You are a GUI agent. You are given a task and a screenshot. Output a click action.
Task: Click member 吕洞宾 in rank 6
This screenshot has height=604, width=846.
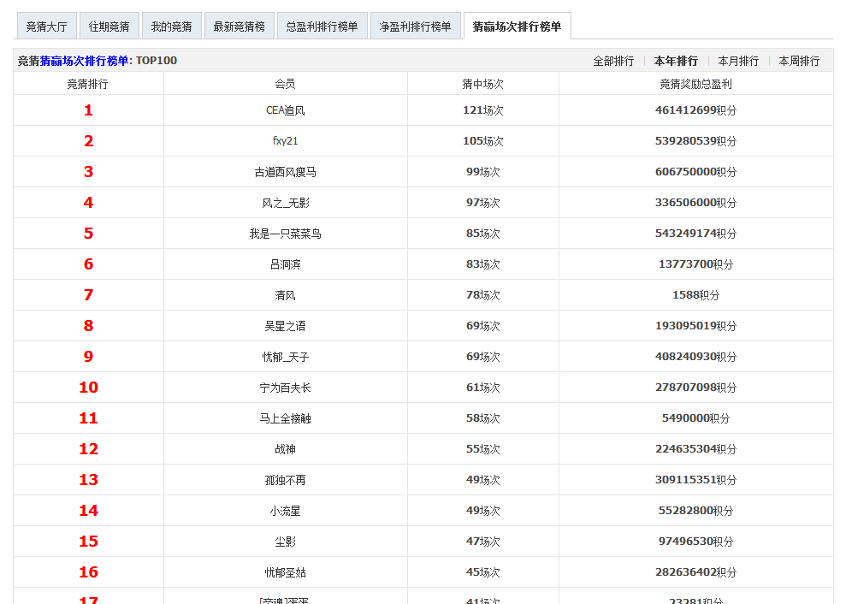pyautogui.click(x=285, y=264)
